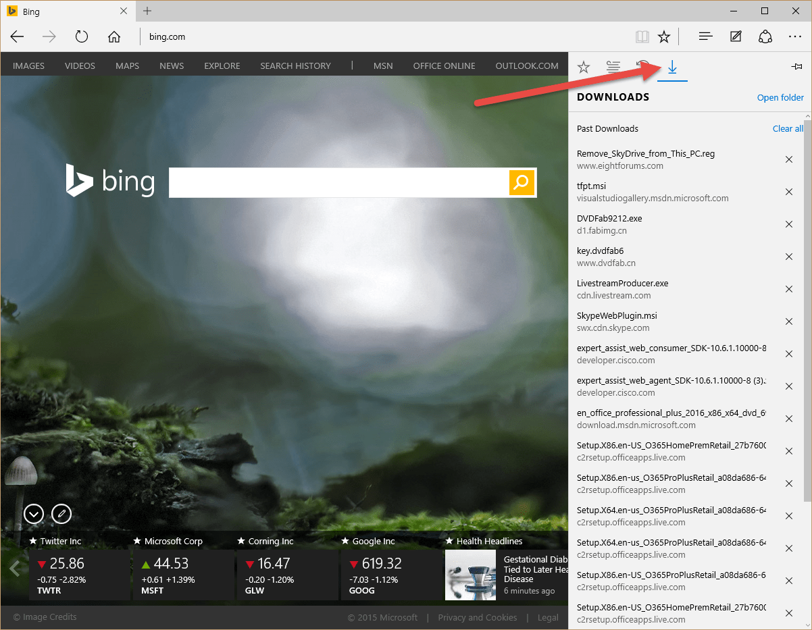This screenshot has width=812, height=630.
Task: Open OFFICE ONLINE link in Bing header
Action: pyautogui.click(x=444, y=65)
